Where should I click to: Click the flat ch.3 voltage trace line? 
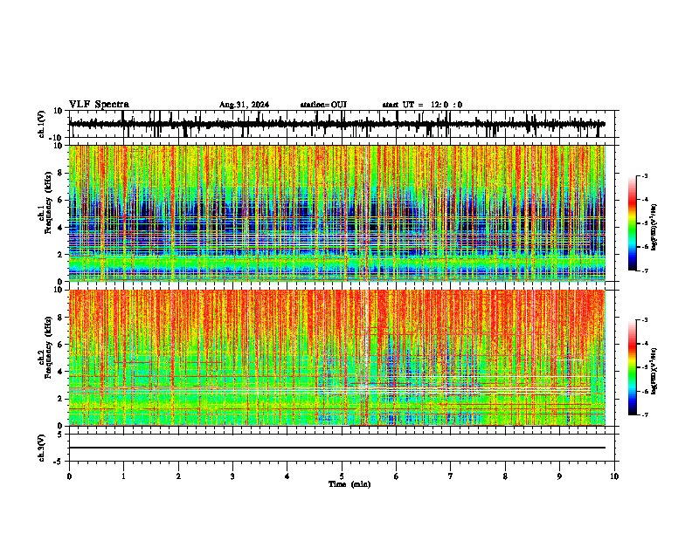[x=336, y=448]
